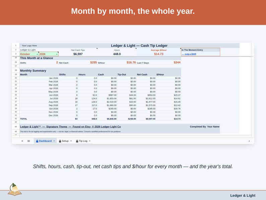The height and width of the screenshot is (200, 266).
Task: Select the glance Net Cash value $285
Action: tap(93, 62)
